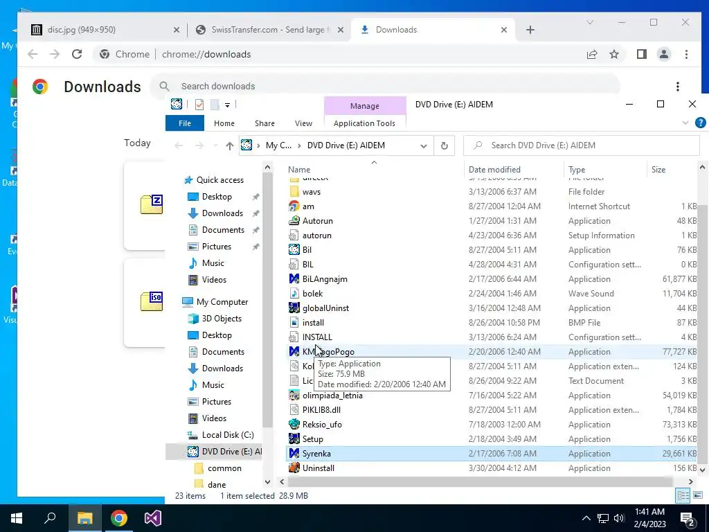Open the Chrome profile avatar icon

(664, 54)
